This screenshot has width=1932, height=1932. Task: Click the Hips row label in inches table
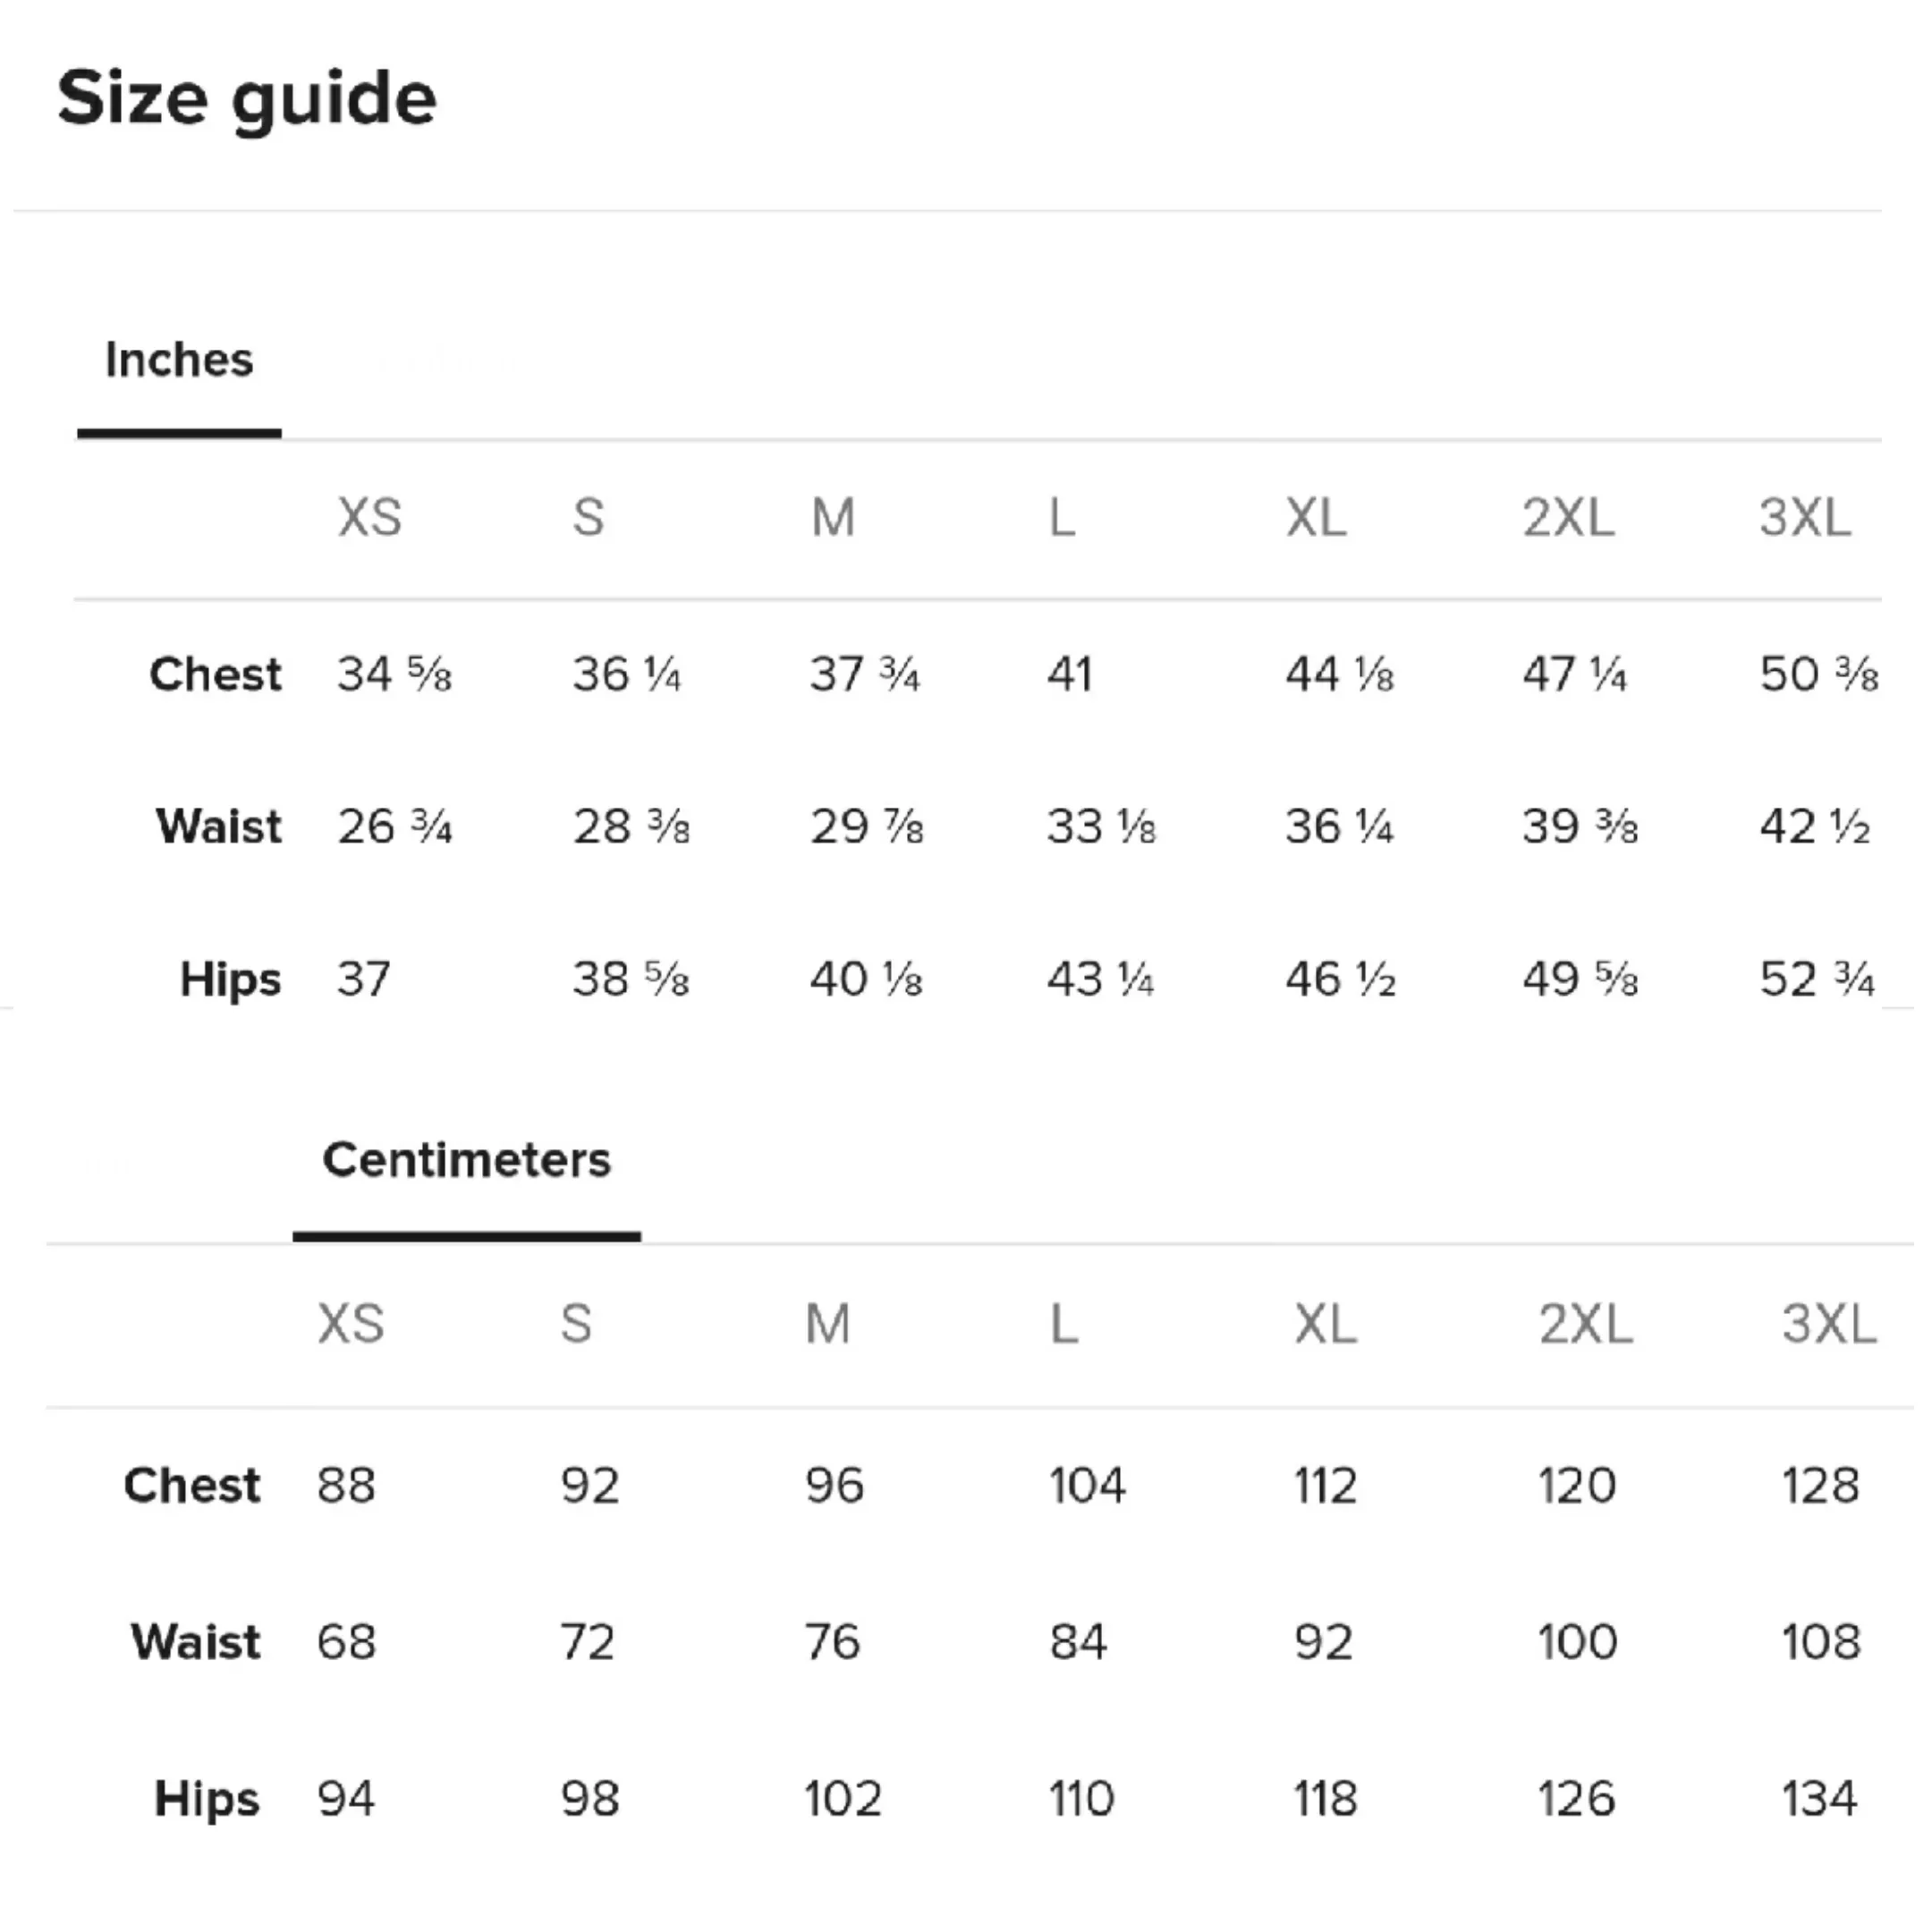click(230, 980)
